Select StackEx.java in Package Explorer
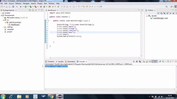177x99 pixels. (x=15, y=25)
